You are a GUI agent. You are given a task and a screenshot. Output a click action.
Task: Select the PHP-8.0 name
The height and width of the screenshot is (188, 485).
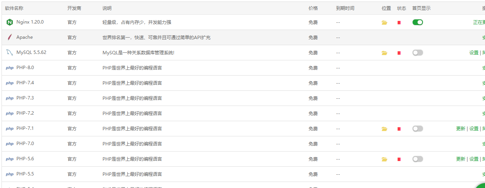point(25,68)
